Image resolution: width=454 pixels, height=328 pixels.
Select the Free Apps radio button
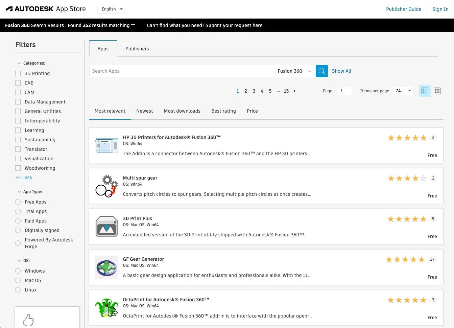tap(18, 202)
